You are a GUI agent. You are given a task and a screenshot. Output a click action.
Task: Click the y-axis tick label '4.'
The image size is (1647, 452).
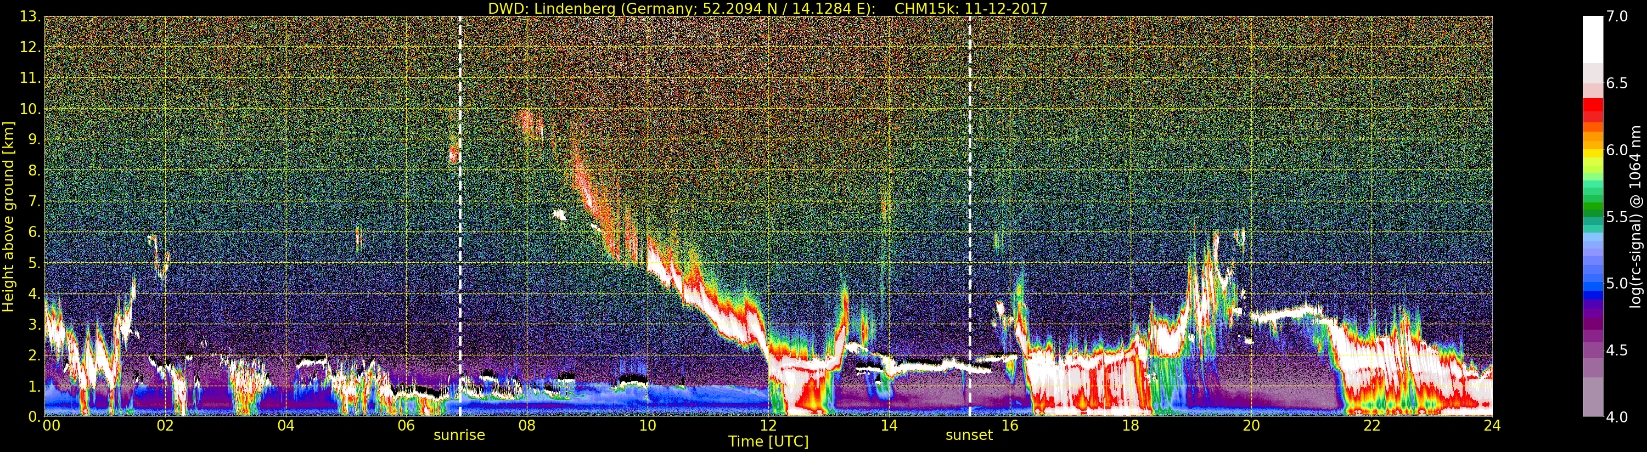(34, 293)
